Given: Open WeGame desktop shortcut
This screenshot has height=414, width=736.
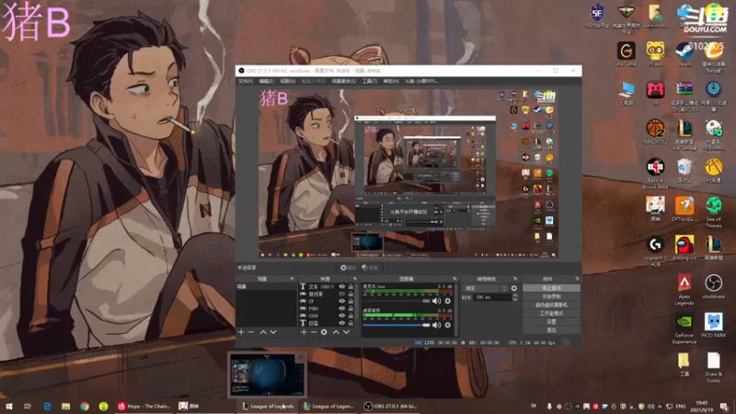Looking at the screenshot, I should 627,54.
